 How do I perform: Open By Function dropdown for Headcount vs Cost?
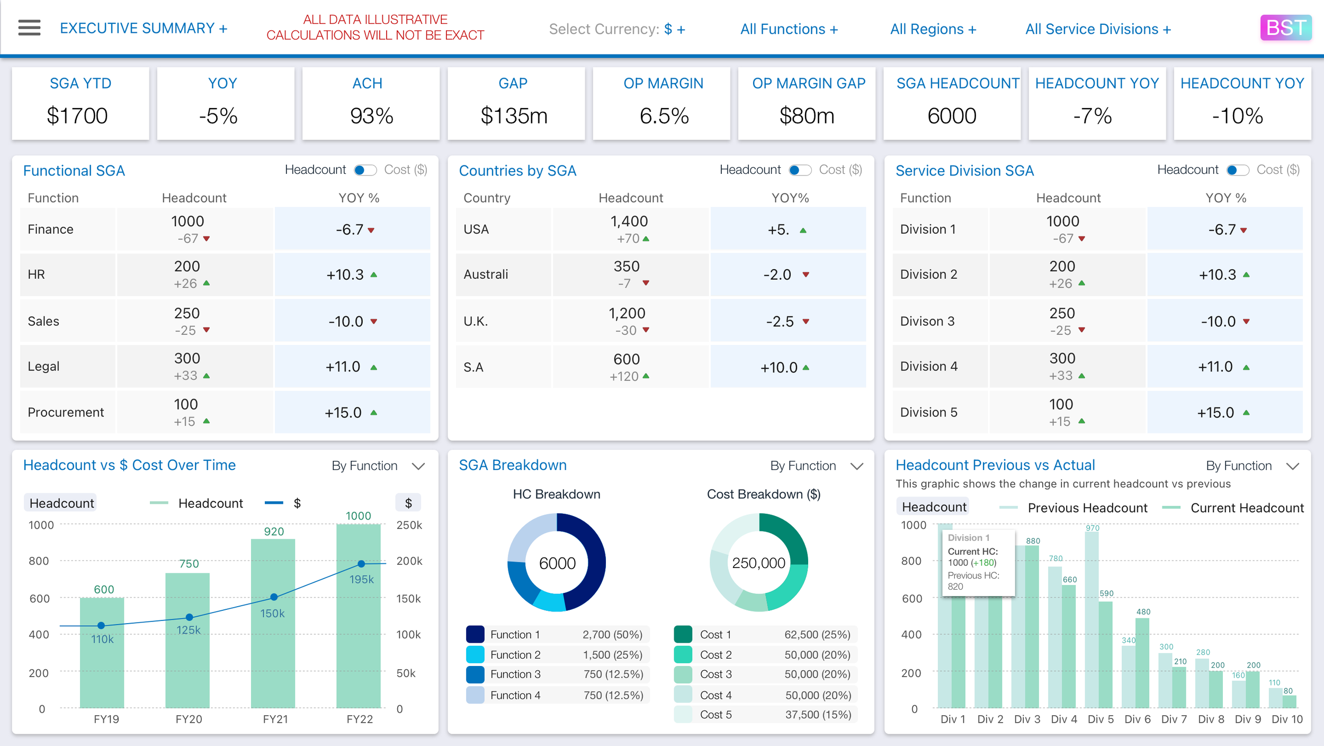point(378,466)
